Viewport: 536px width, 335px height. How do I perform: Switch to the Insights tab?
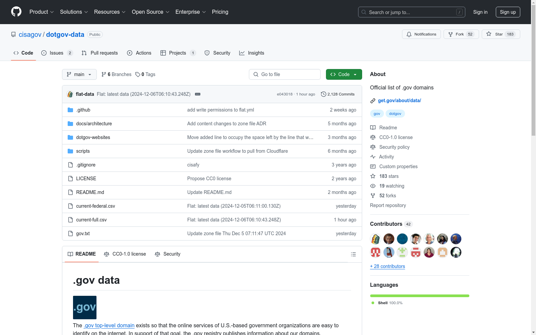tap(252, 53)
